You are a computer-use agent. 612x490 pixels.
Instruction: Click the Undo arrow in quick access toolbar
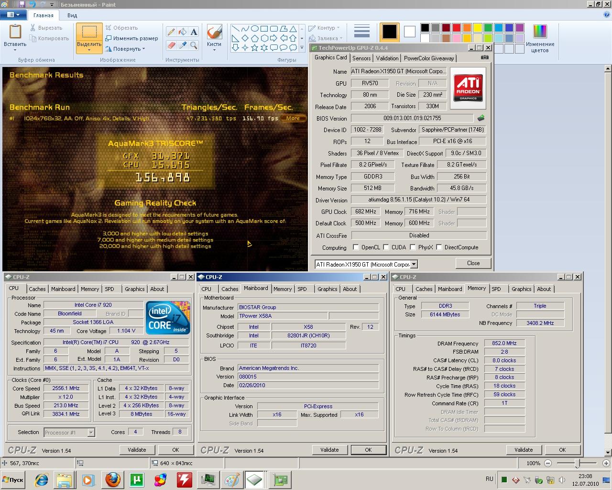coord(32,4)
